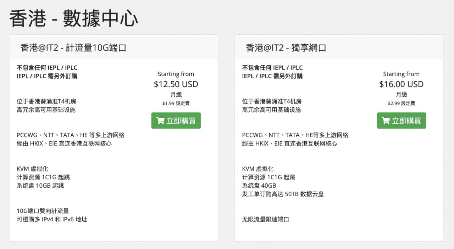Click the 系统盘 40GB line

259,185
